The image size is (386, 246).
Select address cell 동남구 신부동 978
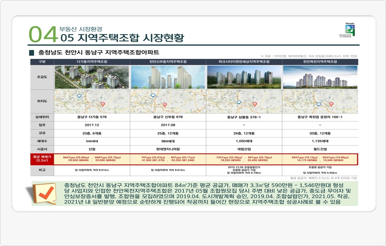[x=168, y=117]
